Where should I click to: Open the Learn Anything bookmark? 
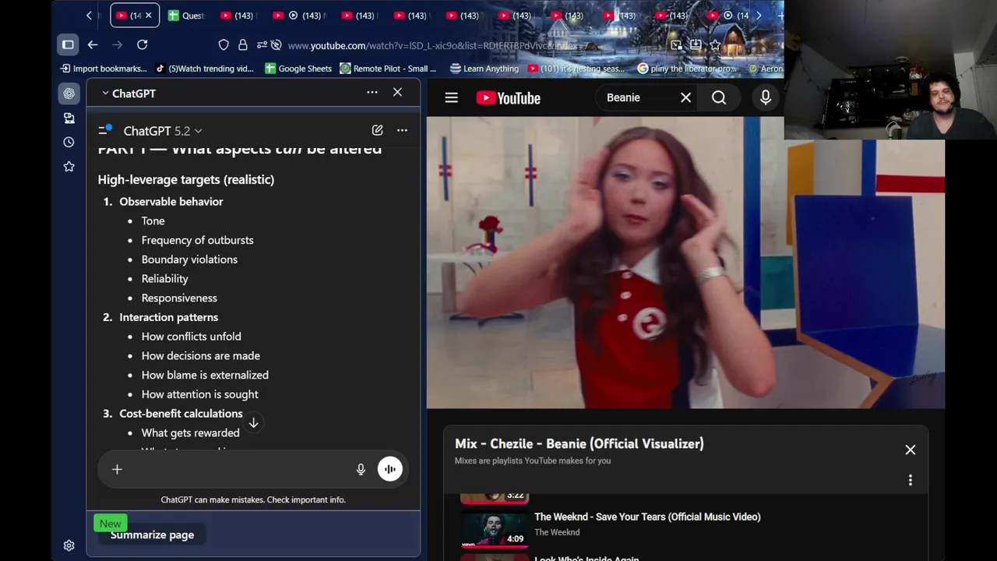pos(484,69)
